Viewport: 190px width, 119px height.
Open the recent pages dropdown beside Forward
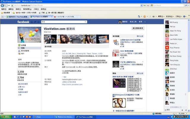pos(9,6)
